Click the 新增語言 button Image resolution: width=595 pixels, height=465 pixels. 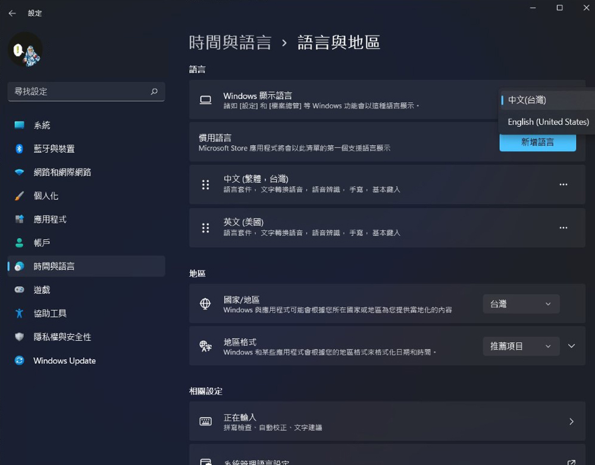tap(537, 142)
